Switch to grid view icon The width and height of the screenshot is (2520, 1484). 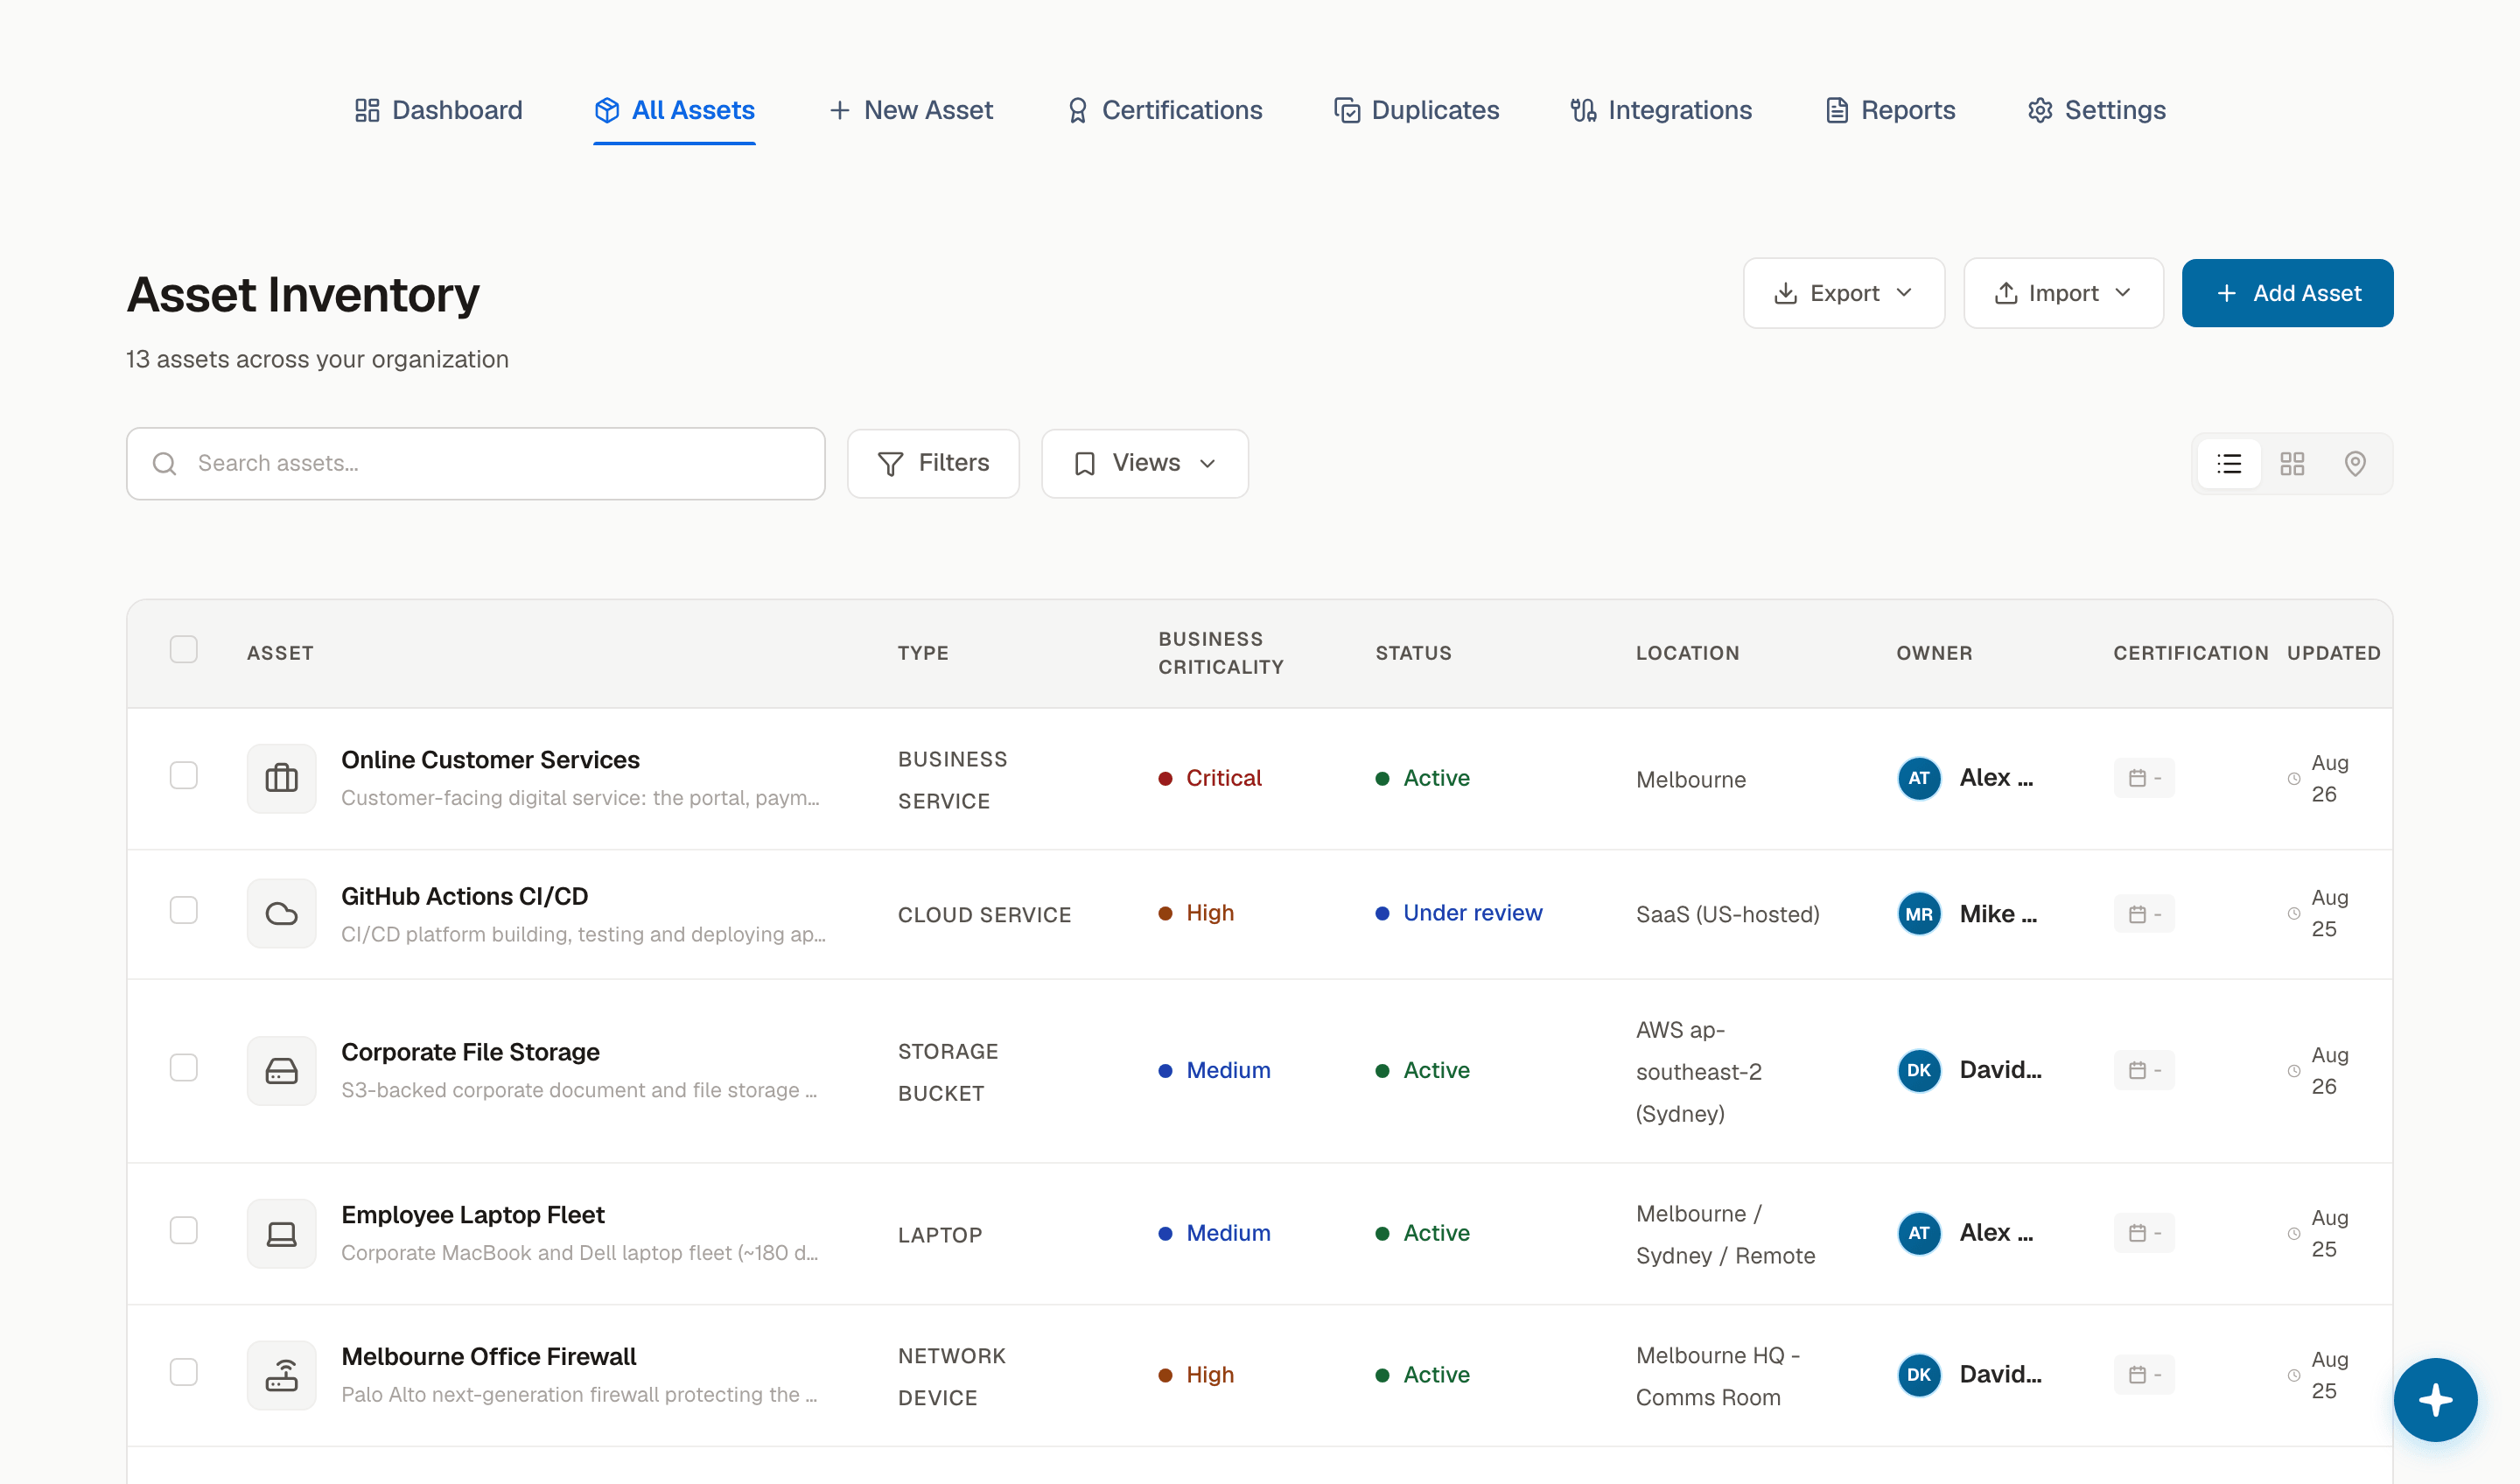click(x=2292, y=464)
